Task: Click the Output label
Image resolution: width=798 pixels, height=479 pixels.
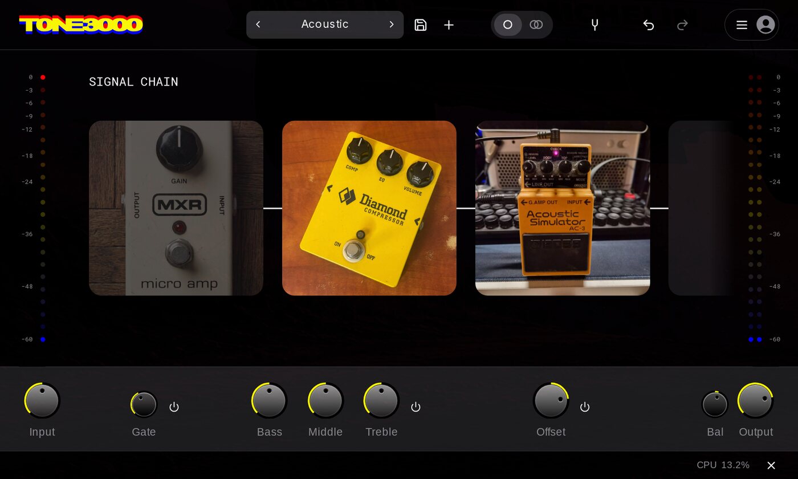Action: (x=756, y=432)
